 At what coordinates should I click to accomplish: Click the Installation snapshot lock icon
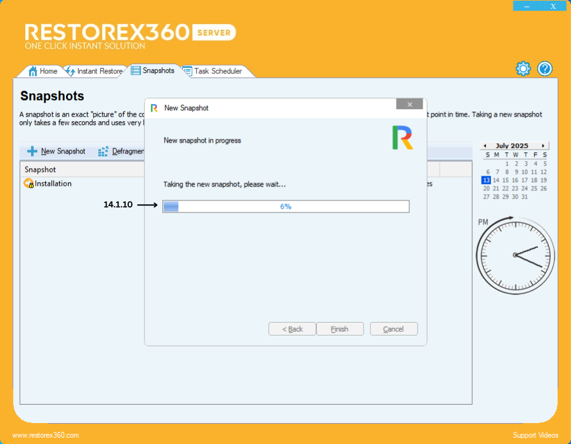[29, 183]
